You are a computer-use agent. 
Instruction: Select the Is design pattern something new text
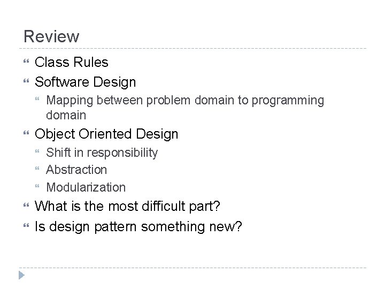click(138, 227)
